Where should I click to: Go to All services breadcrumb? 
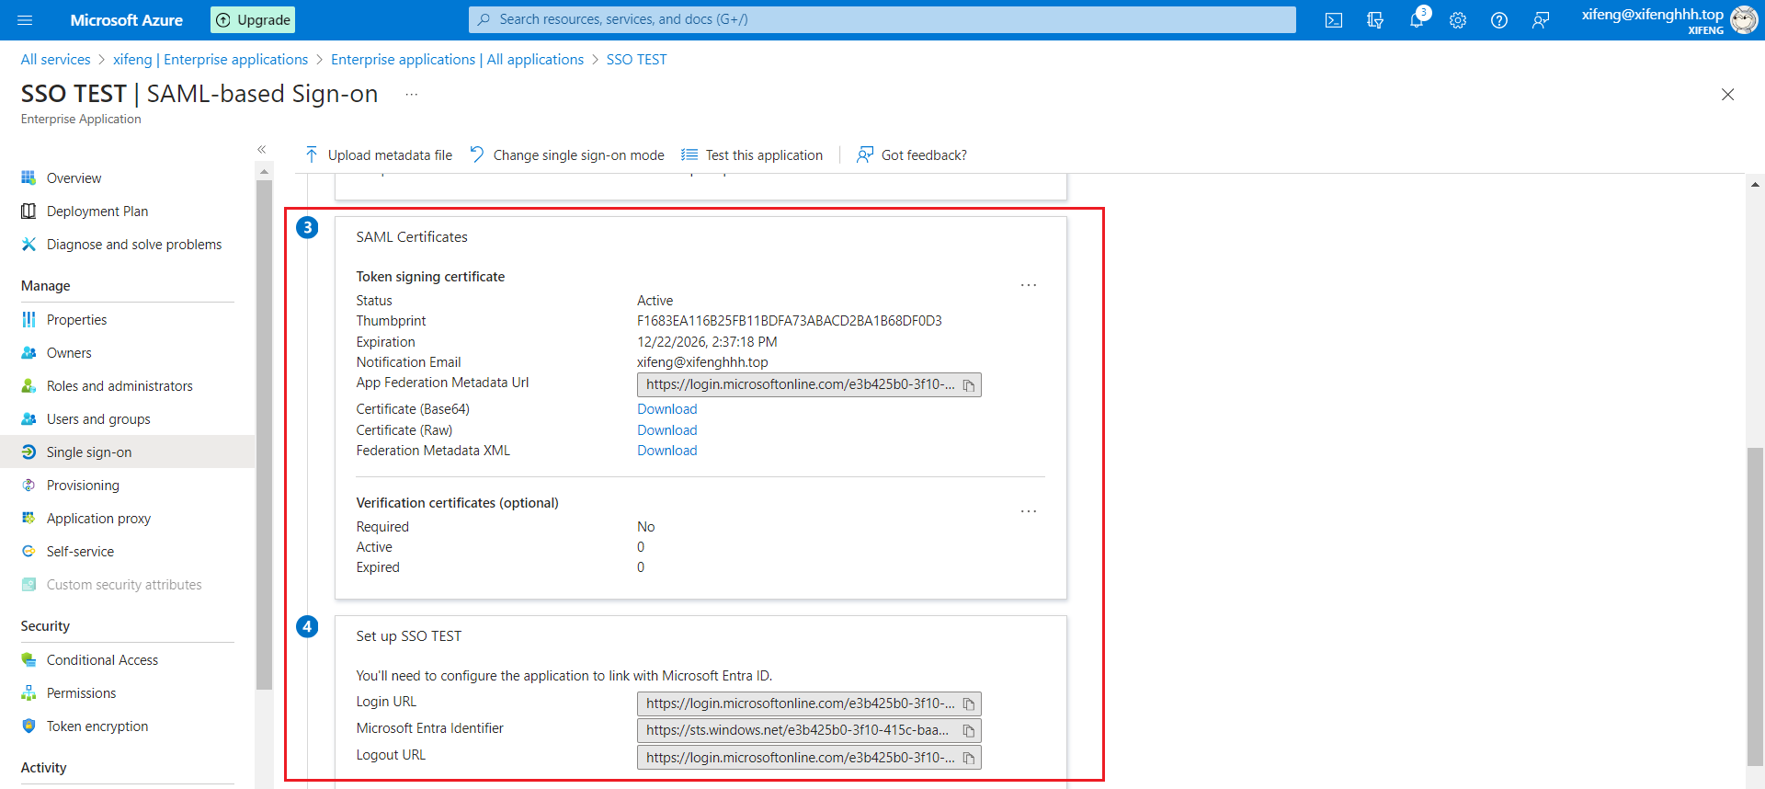point(56,59)
